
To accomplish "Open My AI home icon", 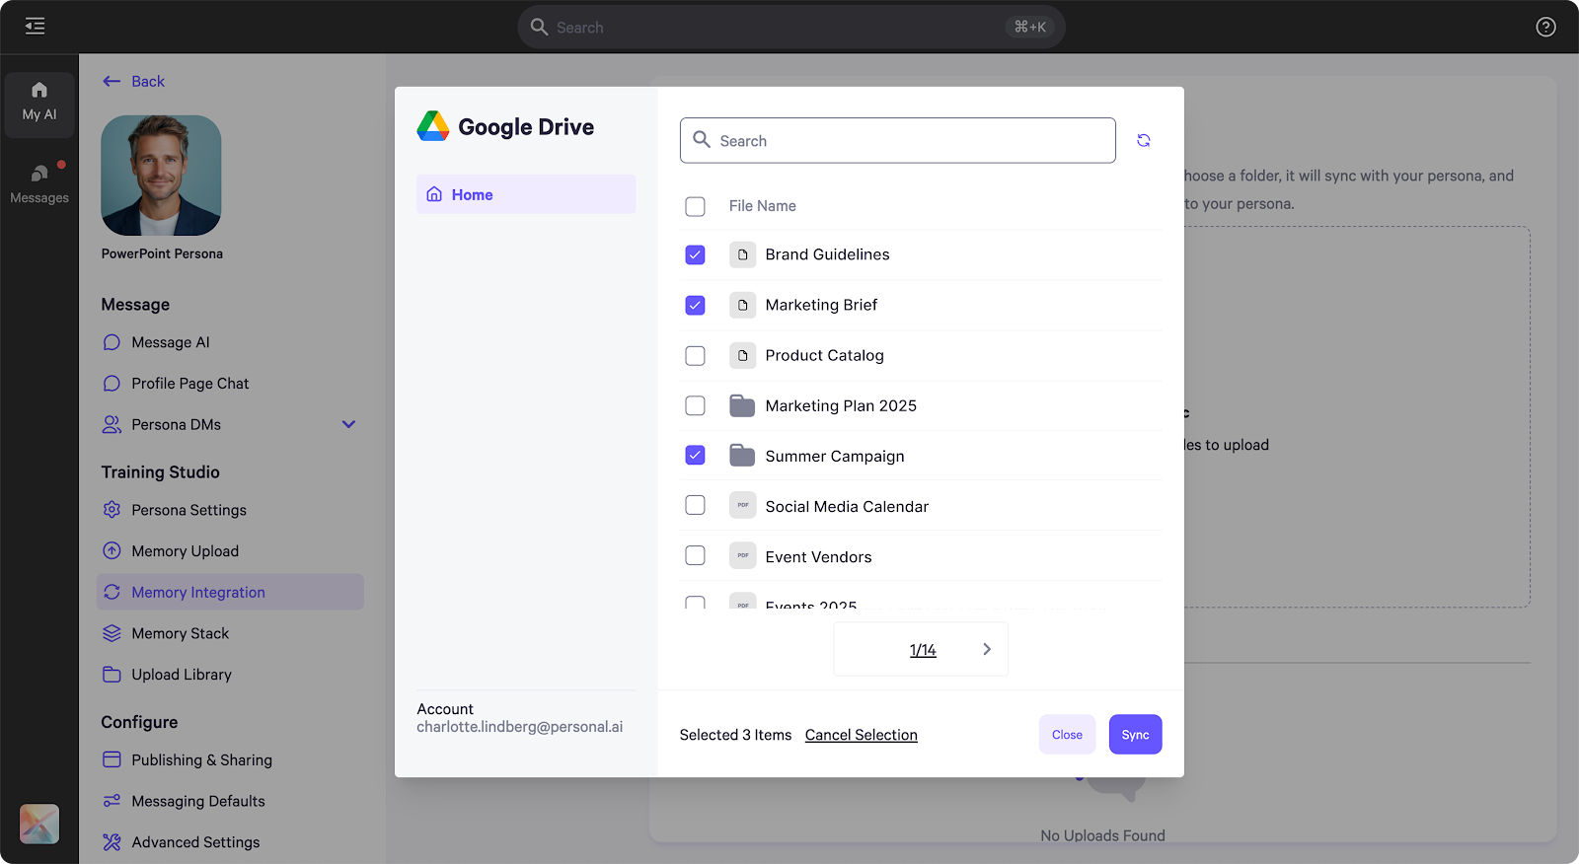I will point(39,90).
